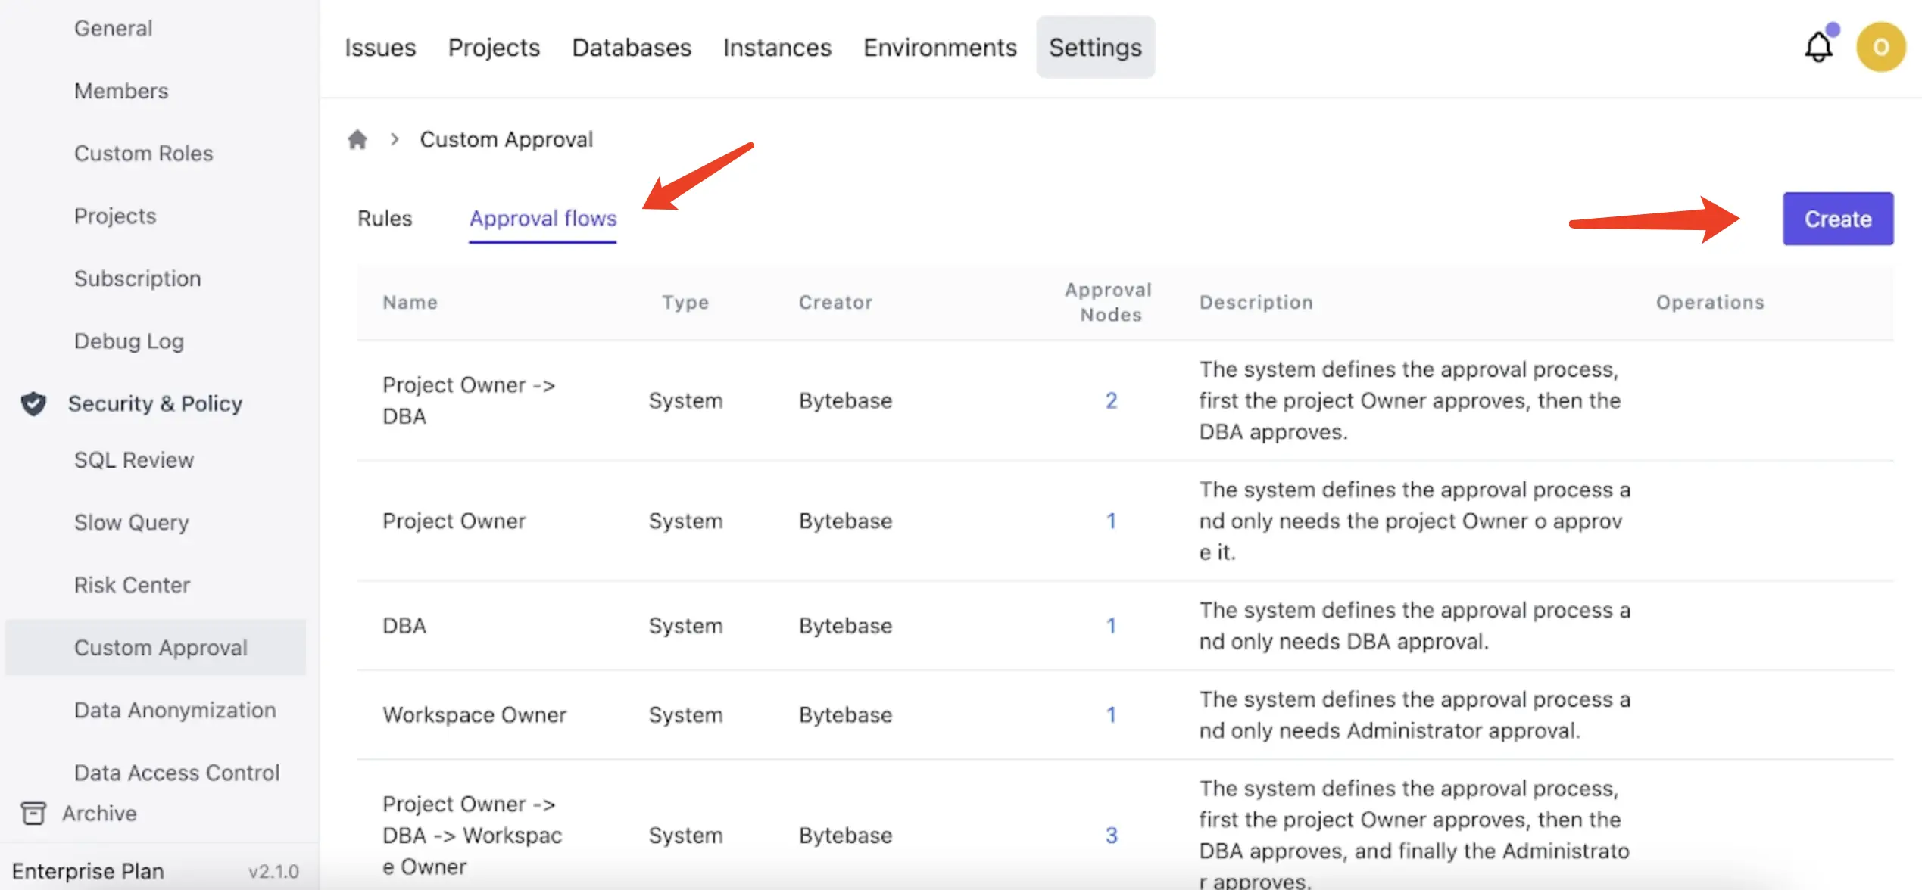The image size is (1922, 890).
Task: Click the Enterprise Plan label
Action: [x=88, y=871]
